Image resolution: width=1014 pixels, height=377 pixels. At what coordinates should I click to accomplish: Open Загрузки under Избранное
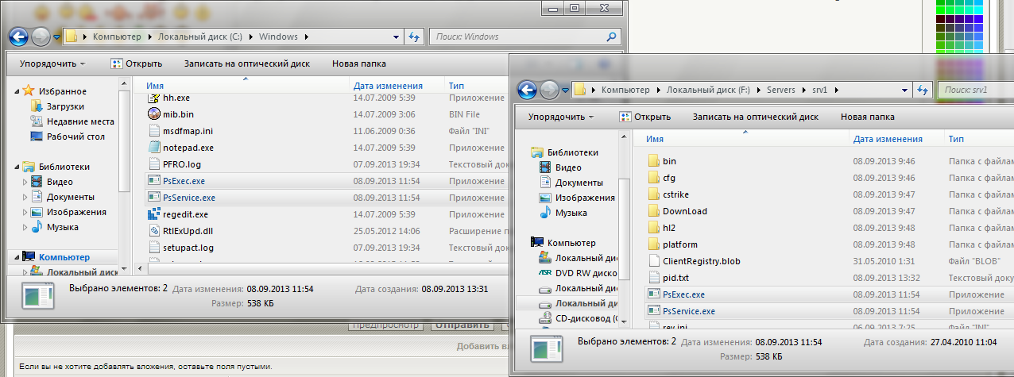coord(65,106)
